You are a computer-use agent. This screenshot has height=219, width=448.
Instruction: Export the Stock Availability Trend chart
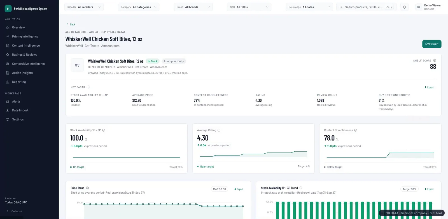tap(429, 189)
